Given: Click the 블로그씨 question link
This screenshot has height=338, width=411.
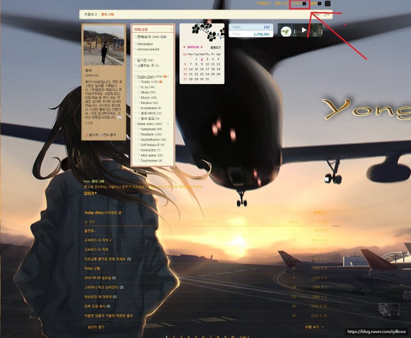Looking at the screenshot, I should tap(98, 181).
